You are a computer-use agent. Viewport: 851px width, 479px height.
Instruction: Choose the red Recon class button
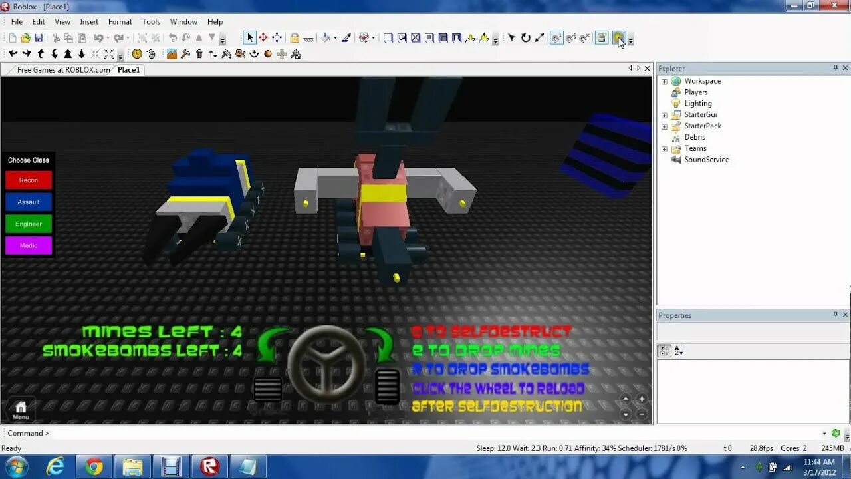29,180
